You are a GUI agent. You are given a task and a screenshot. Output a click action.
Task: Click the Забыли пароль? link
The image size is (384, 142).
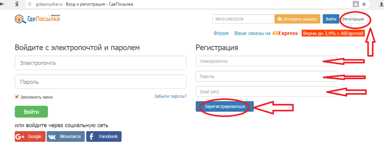170,96
